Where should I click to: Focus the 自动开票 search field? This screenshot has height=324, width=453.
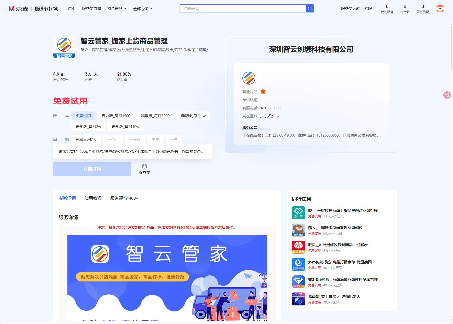point(243,9)
